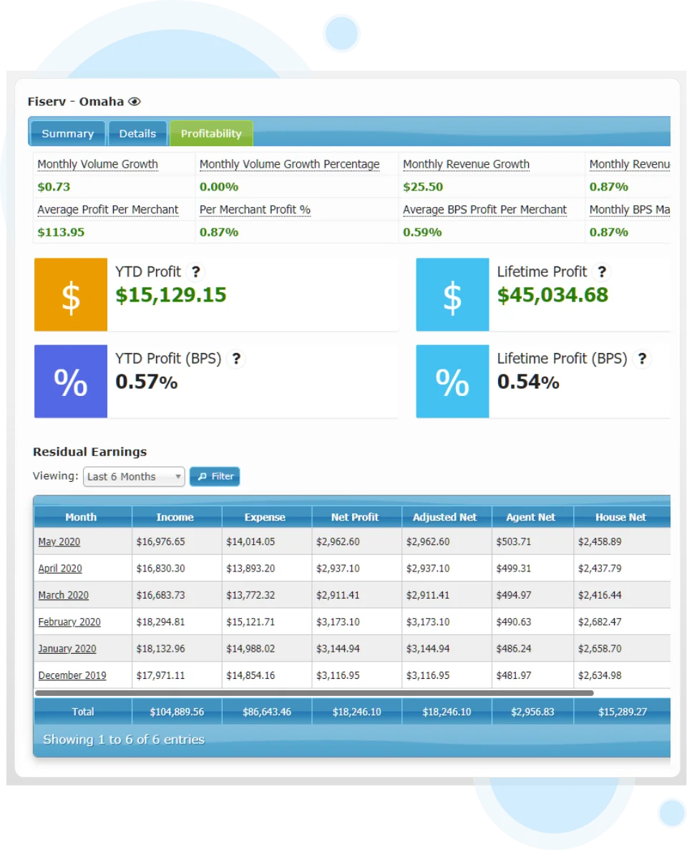Select the Profitability tab
687x850 pixels.
[x=211, y=133]
